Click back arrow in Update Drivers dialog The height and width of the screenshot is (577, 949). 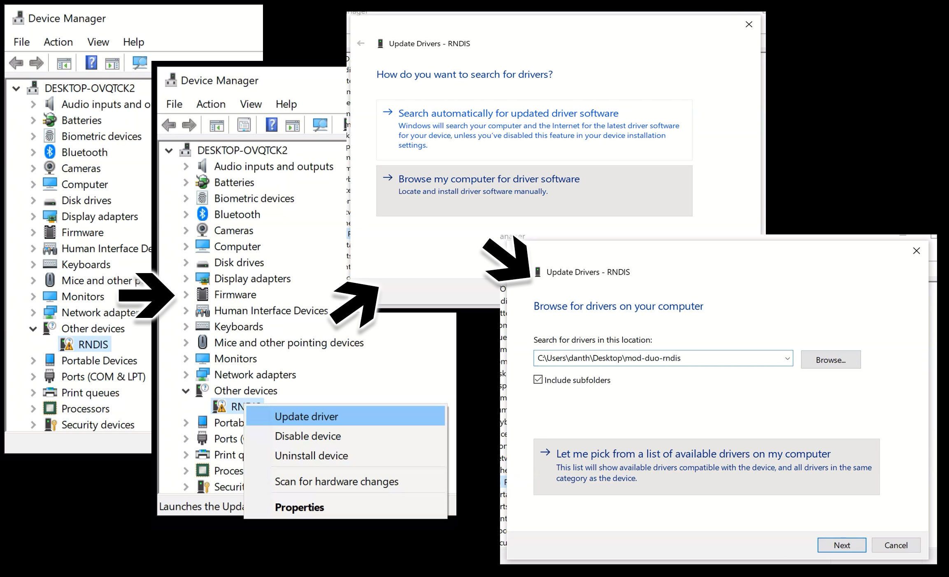pyautogui.click(x=361, y=43)
